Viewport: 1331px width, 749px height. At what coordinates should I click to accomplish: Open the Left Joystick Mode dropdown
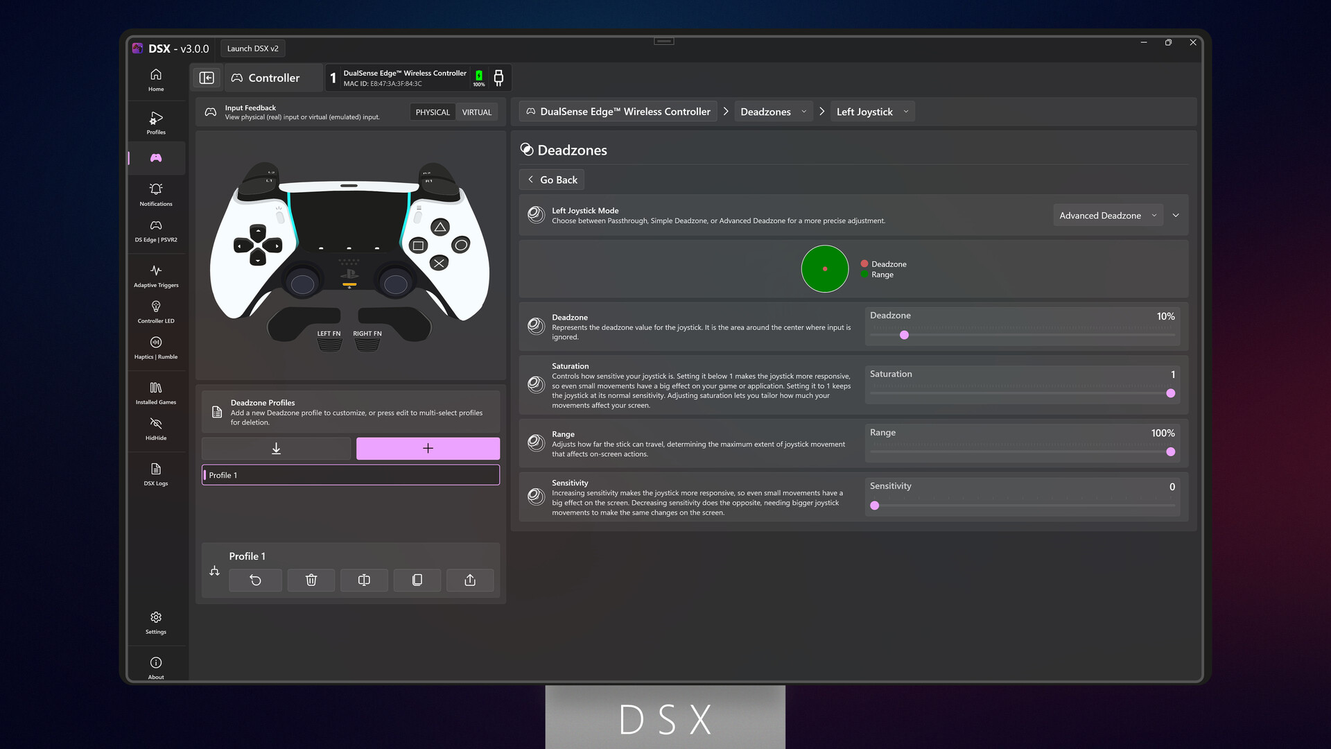click(1107, 215)
